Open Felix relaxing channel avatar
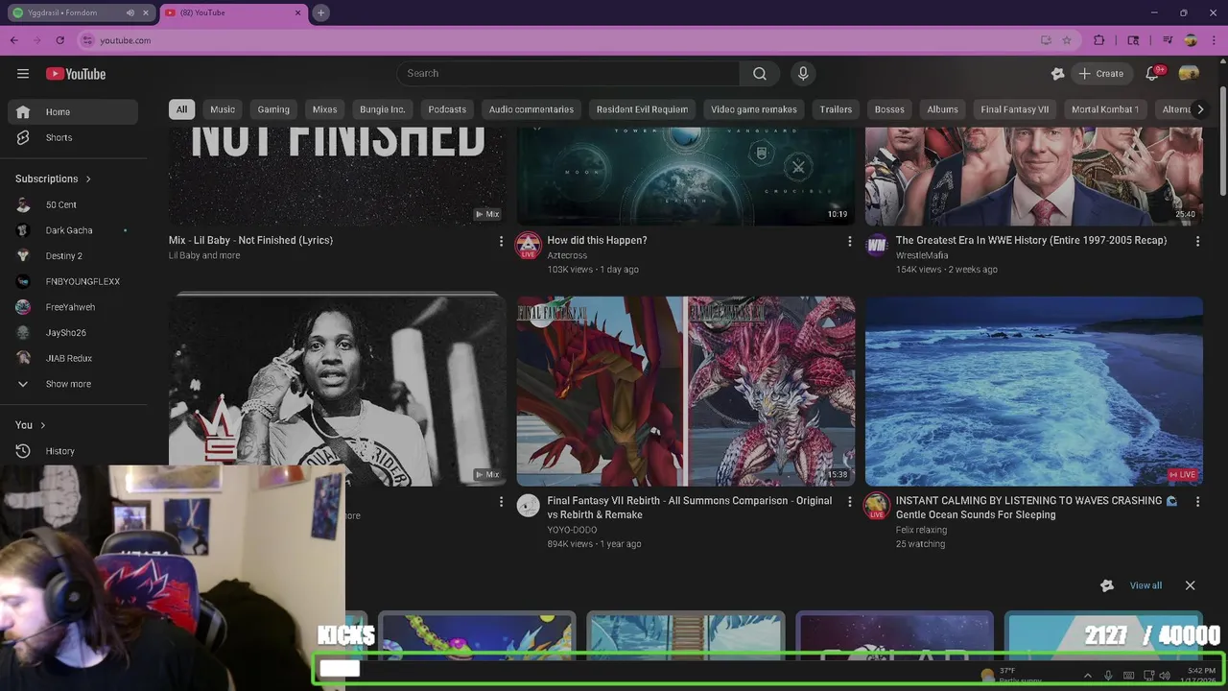The image size is (1228, 691). (x=877, y=506)
